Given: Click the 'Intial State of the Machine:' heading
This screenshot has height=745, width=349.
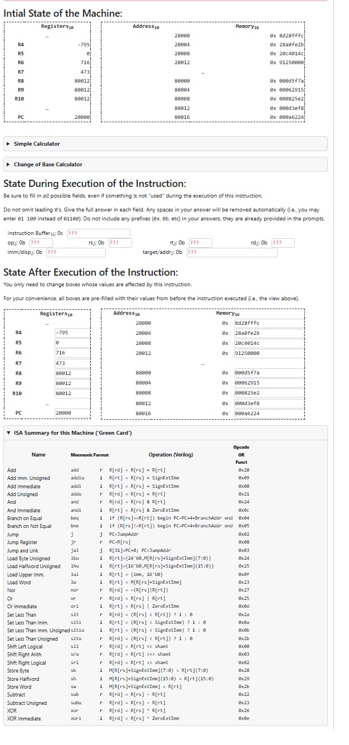Looking at the screenshot, I should pos(63,13).
